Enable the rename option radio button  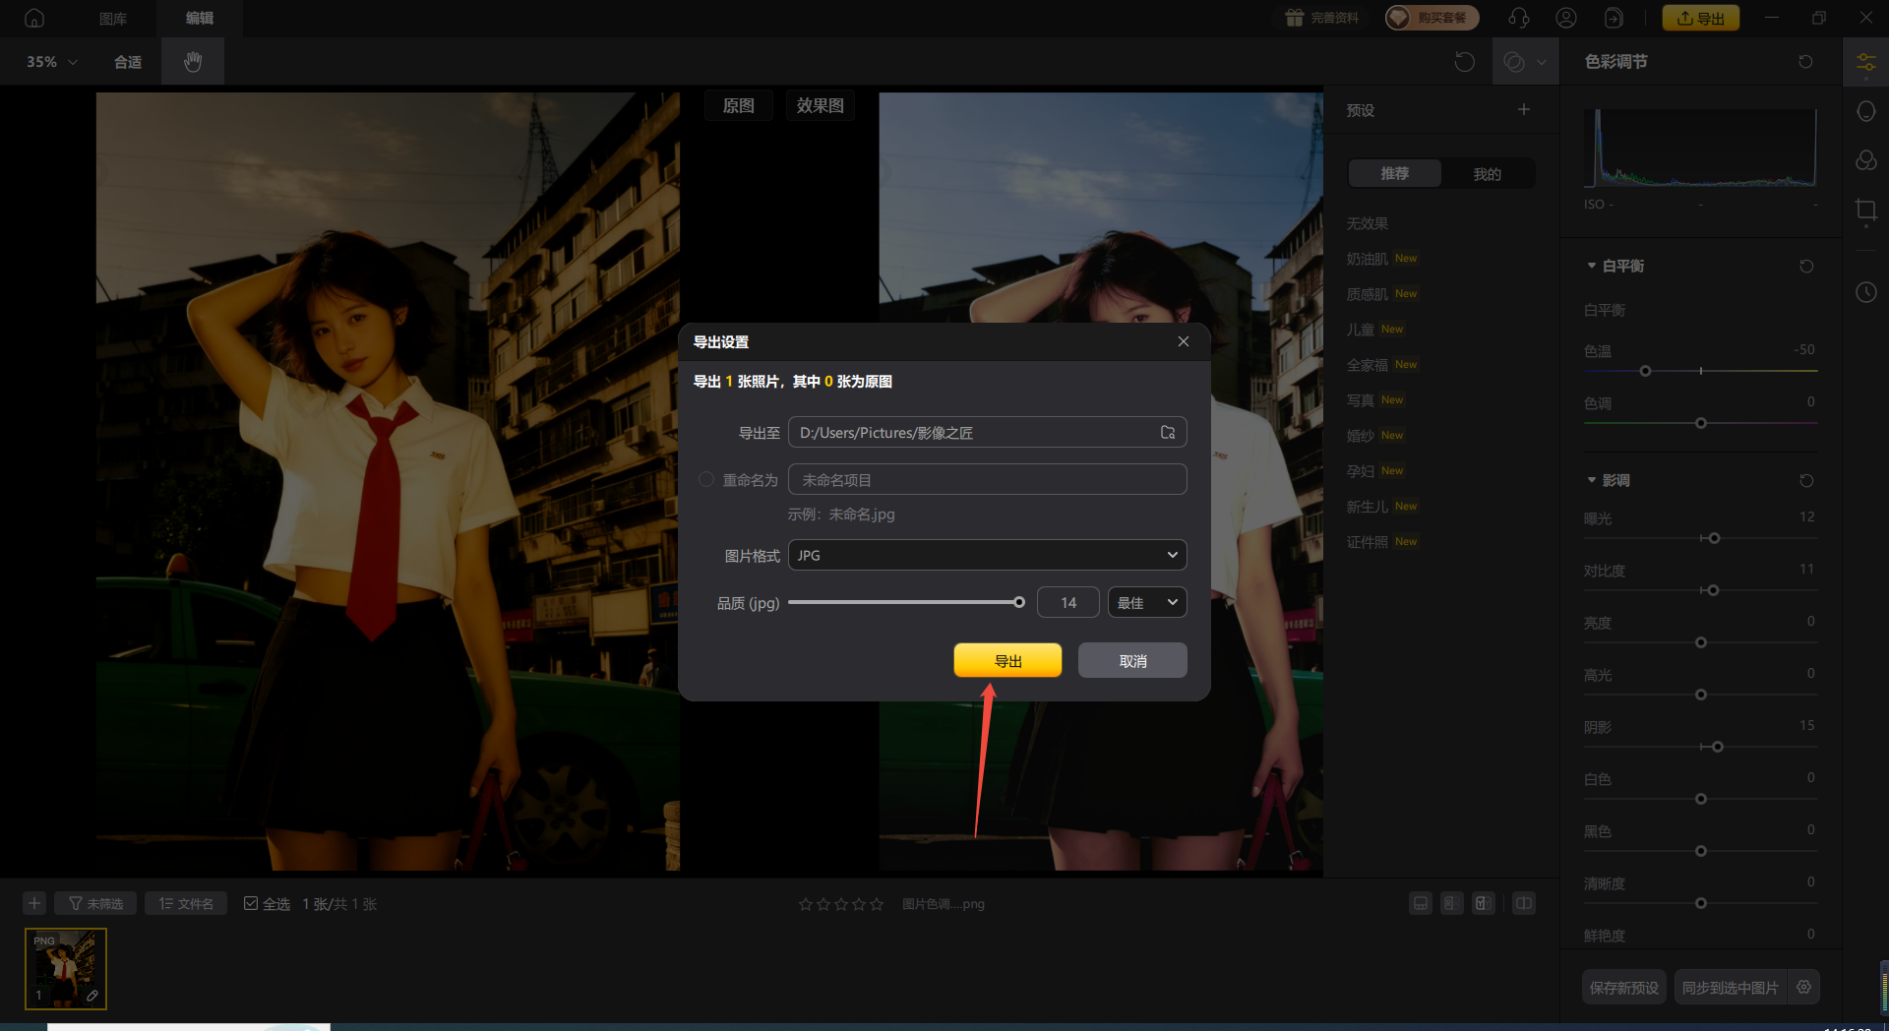pyautogui.click(x=706, y=480)
